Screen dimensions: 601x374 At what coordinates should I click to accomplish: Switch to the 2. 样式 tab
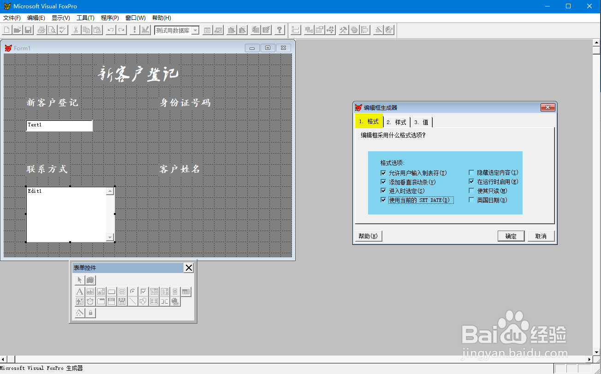point(397,122)
